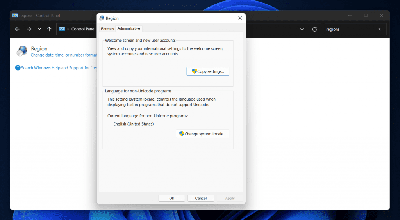Open Region item in Control Panel results

click(39, 49)
